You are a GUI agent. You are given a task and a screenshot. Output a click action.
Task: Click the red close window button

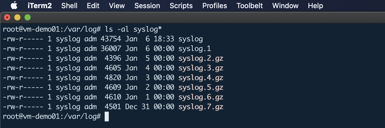click(7, 17)
